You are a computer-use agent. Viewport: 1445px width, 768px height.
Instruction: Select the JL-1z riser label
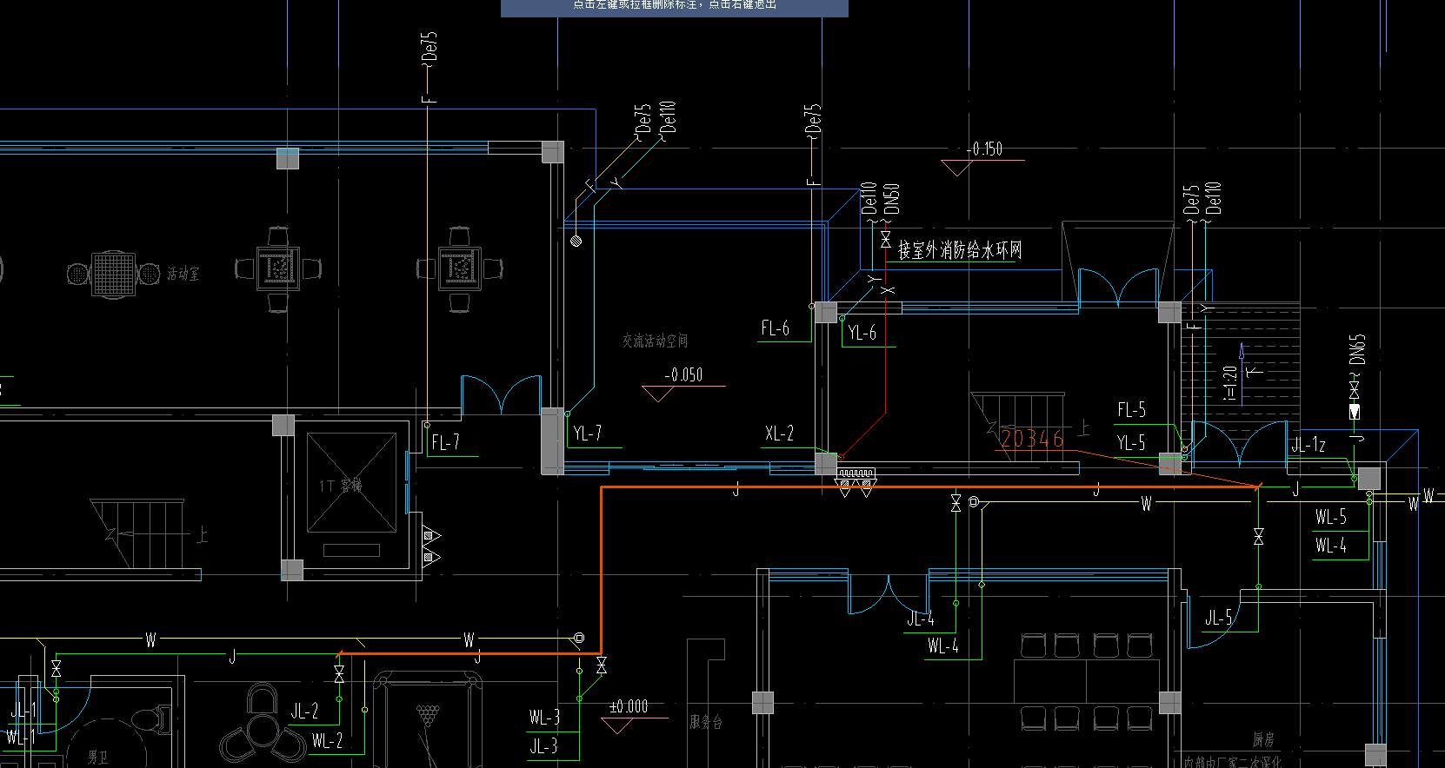pos(1308,446)
